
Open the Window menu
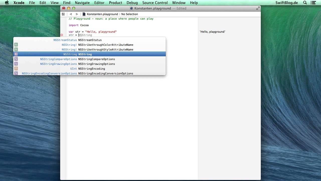click(x=179, y=3)
